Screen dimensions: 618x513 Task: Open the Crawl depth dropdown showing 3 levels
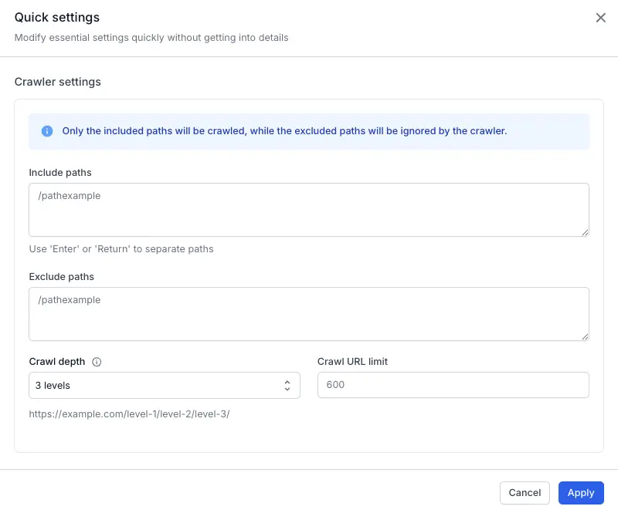[165, 385]
